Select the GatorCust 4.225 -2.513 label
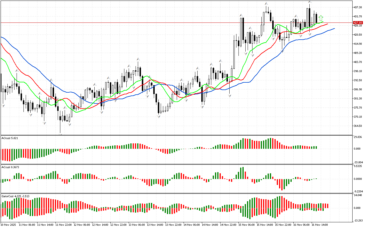The width and height of the screenshot is (366, 228). (15, 196)
